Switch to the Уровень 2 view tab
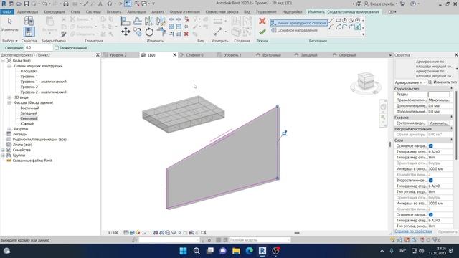Viewport: 459px width, 258px height. pyautogui.click(x=118, y=55)
